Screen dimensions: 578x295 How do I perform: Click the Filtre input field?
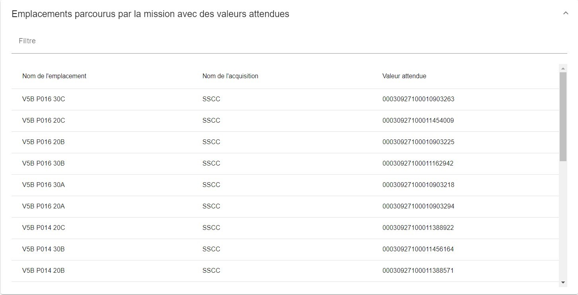click(x=289, y=41)
